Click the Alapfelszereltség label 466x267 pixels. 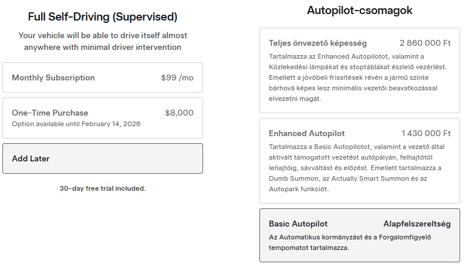(417, 224)
